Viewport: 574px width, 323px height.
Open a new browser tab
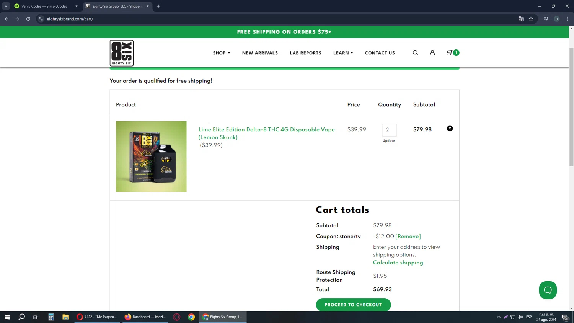[x=158, y=6]
